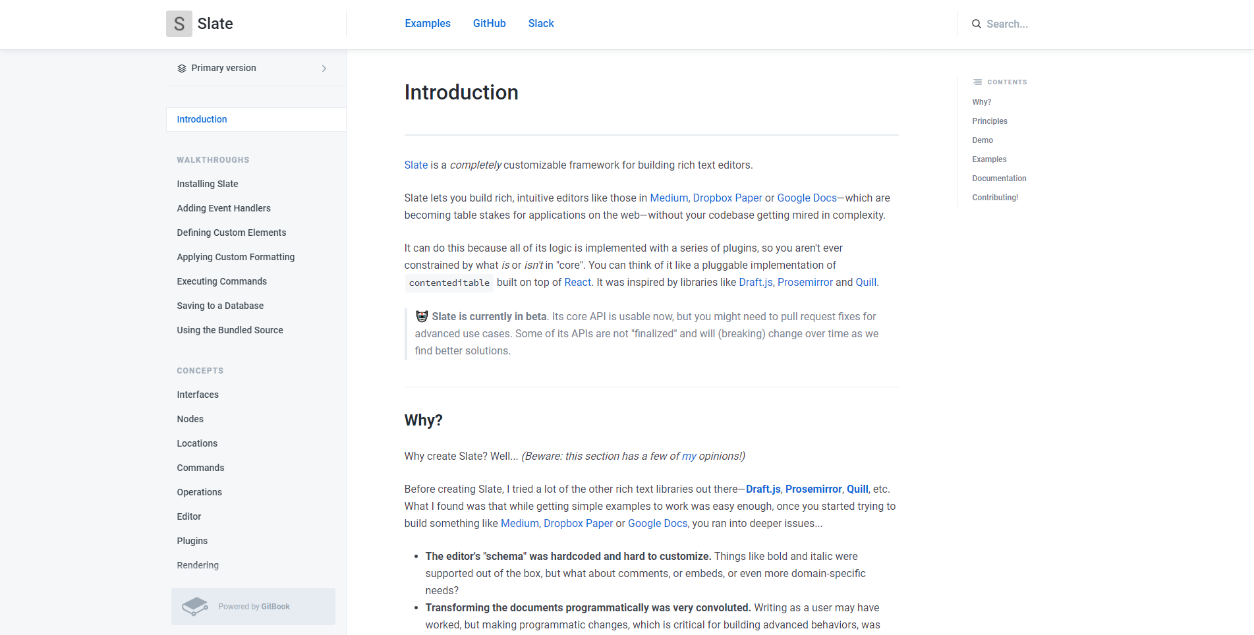Image resolution: width=1254 pixels, height=635 pixels.
Task: Follow the React link in the paragraph
Action: click(x=577, y=282)
